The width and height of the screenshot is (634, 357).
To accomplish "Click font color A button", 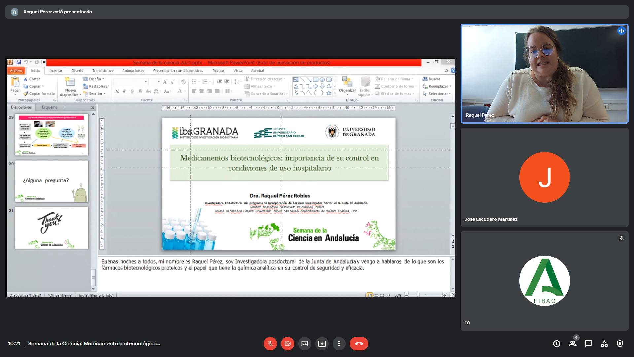I will point(180,91).
